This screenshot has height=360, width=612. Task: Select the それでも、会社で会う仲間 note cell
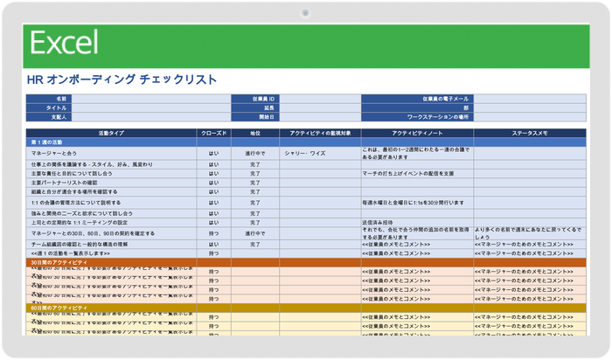[x=417, y=233]
